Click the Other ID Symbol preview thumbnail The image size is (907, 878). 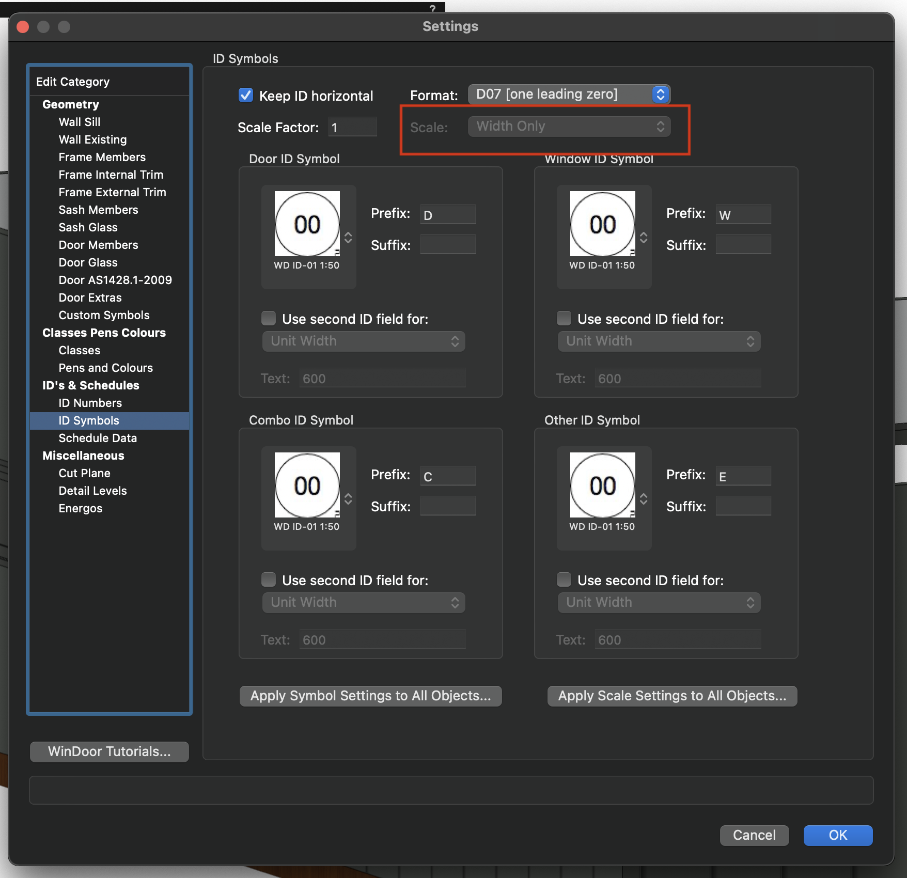tap(602, 485)
